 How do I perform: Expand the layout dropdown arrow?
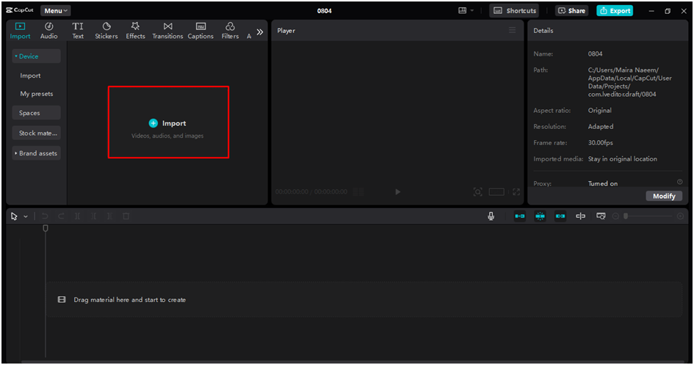(x=471, y=10)
